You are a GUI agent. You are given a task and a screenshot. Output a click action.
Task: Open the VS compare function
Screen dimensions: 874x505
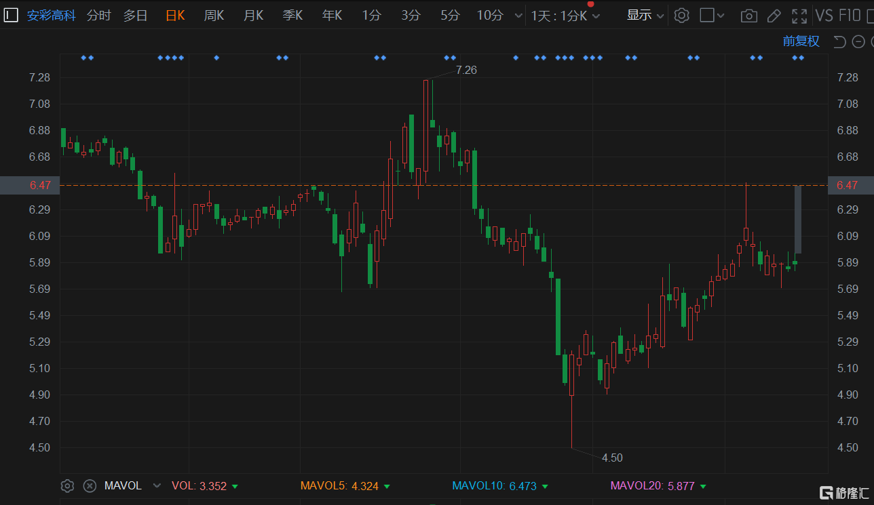pyautogui.click(x=824, y=16)
